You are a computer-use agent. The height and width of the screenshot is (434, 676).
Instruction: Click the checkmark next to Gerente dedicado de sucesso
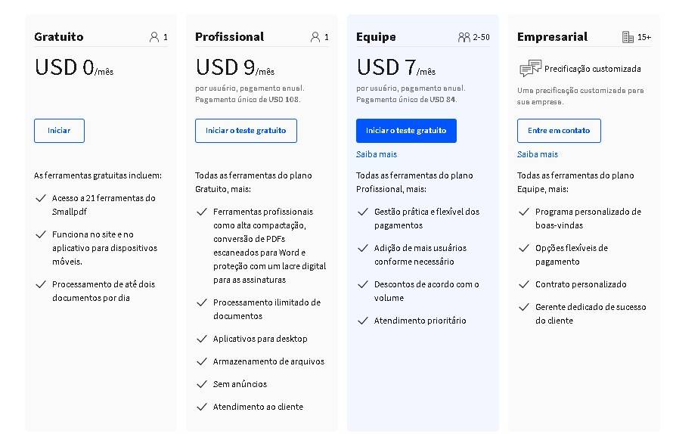[x=524, y=307]
